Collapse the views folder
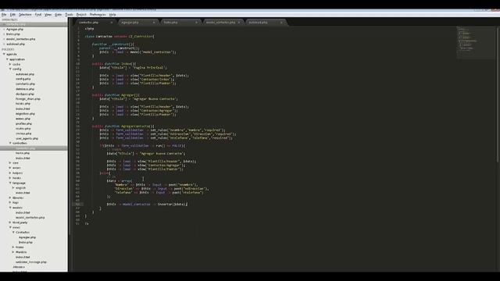 point(10,227)
